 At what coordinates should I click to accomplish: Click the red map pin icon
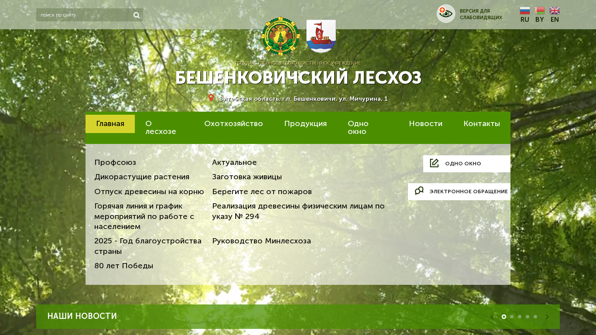211,98
